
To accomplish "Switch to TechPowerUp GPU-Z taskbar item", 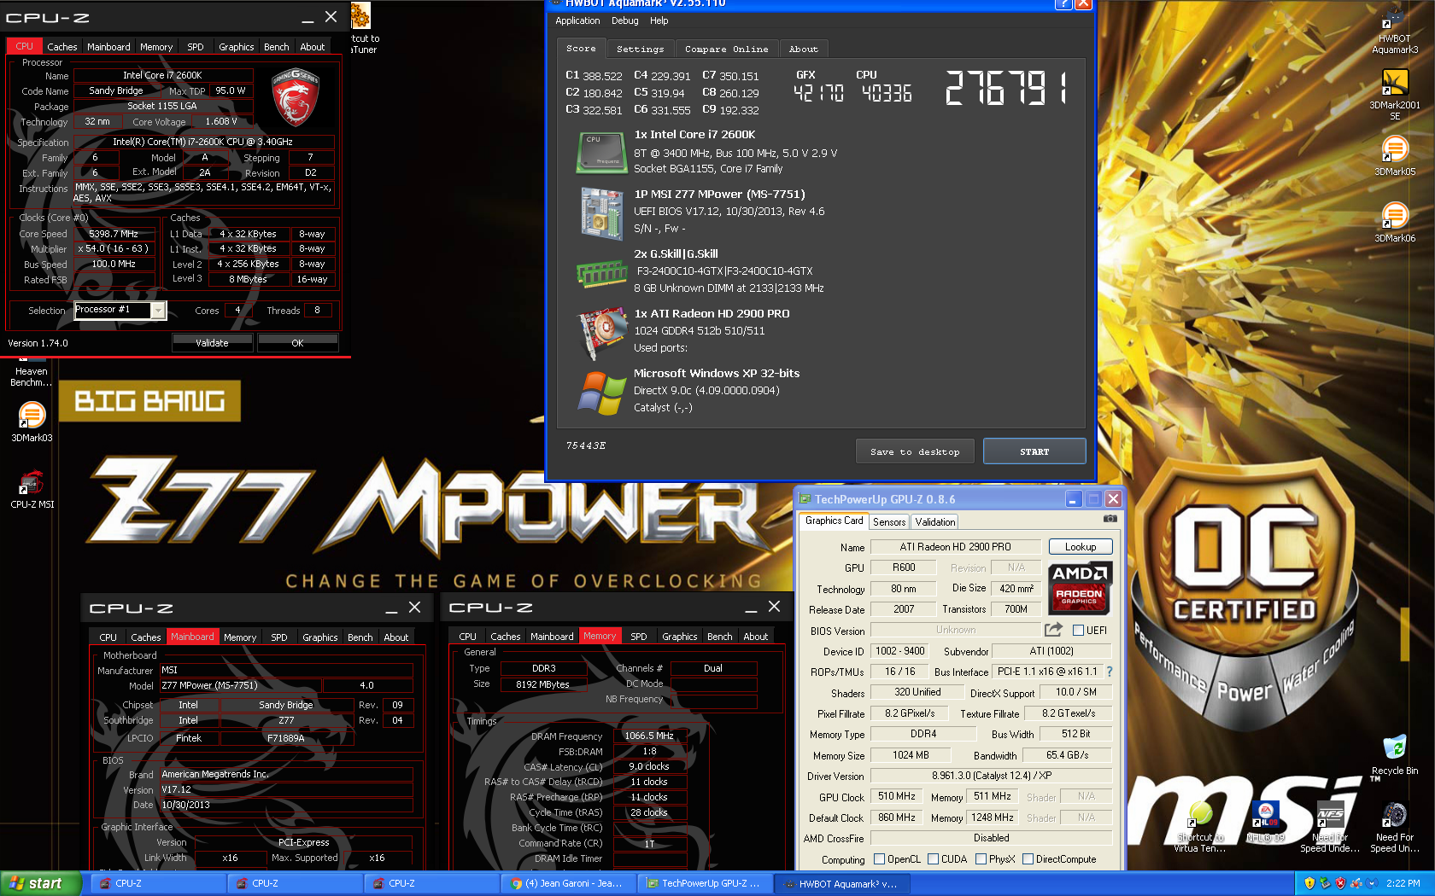I will click(x=704, y=883).
